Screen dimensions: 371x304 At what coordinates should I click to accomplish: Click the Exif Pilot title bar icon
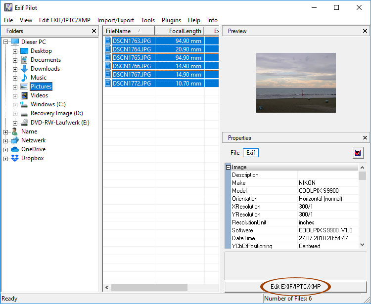8,7
